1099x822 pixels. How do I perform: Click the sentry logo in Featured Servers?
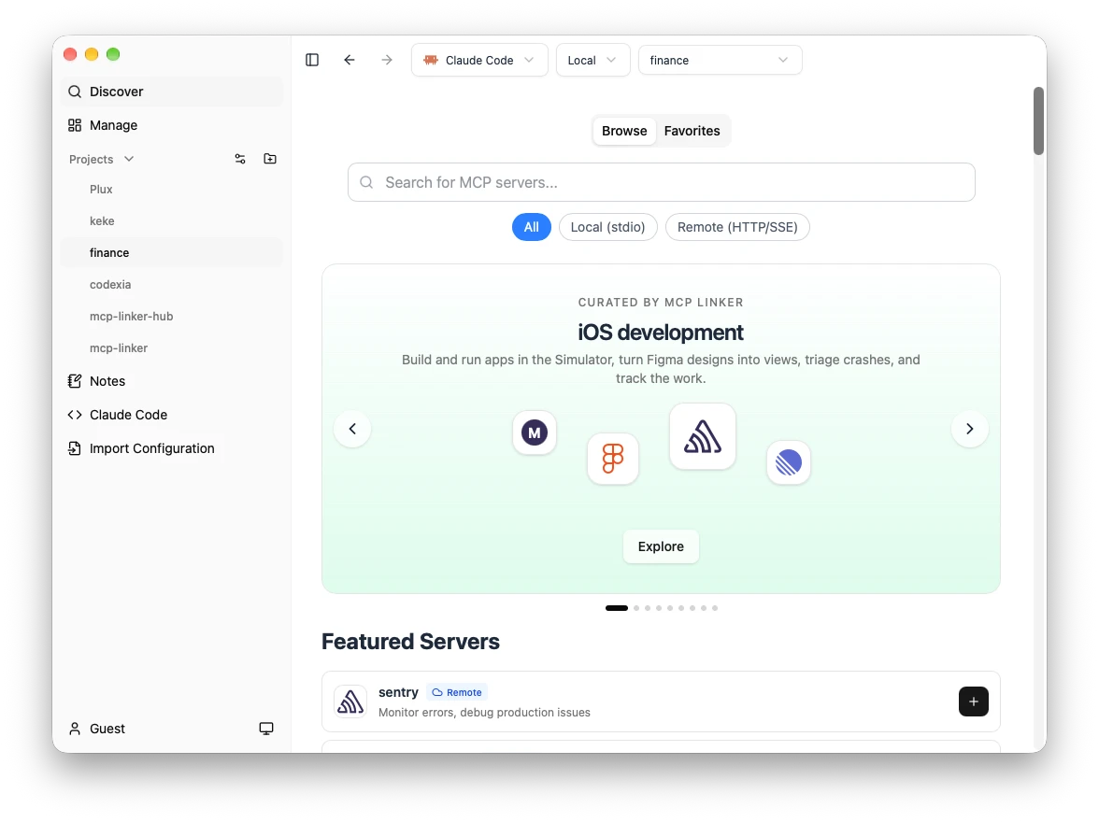pyautogui.click(x=350, y=702)
